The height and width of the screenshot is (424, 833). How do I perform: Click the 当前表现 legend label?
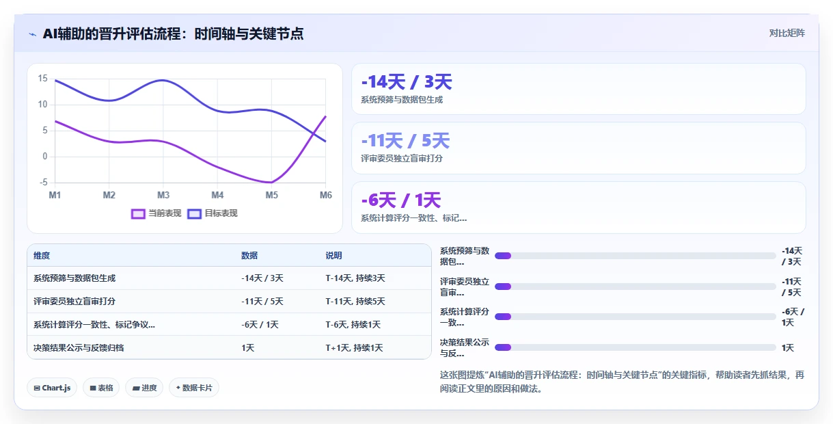coord(165,213)
